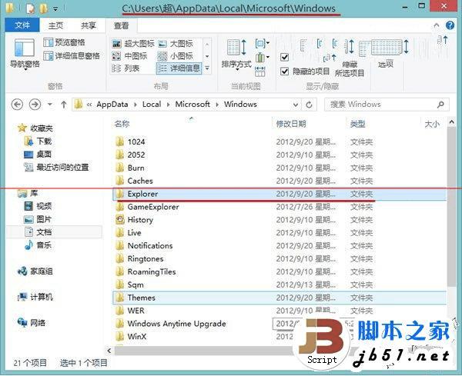
Task: Select the History folder icon
Action: point(120,219)
